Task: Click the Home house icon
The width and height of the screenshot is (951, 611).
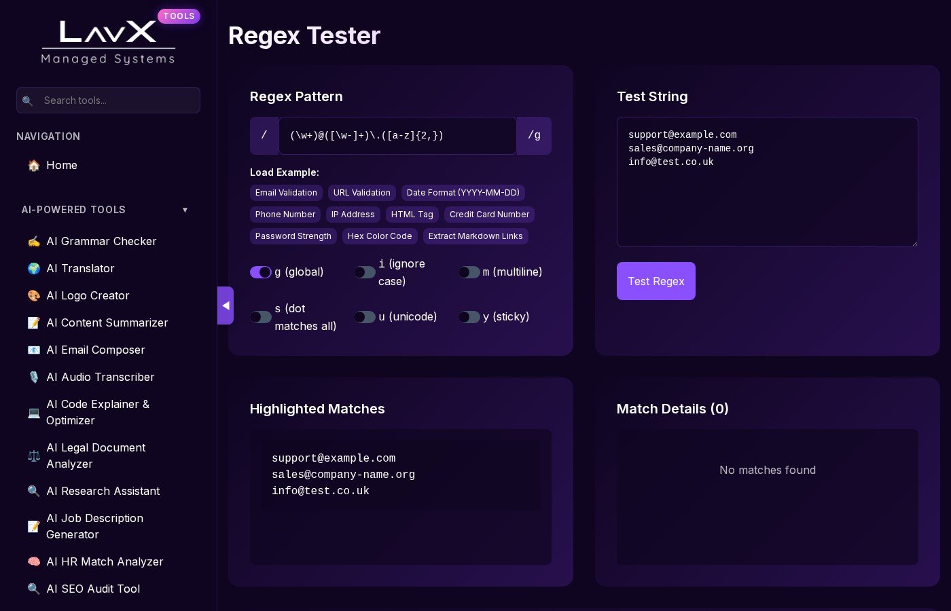Action: [x=33, y=166]
